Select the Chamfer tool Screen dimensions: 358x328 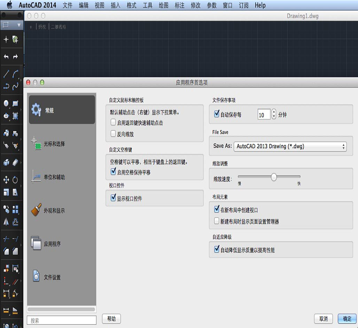point(15,251)
